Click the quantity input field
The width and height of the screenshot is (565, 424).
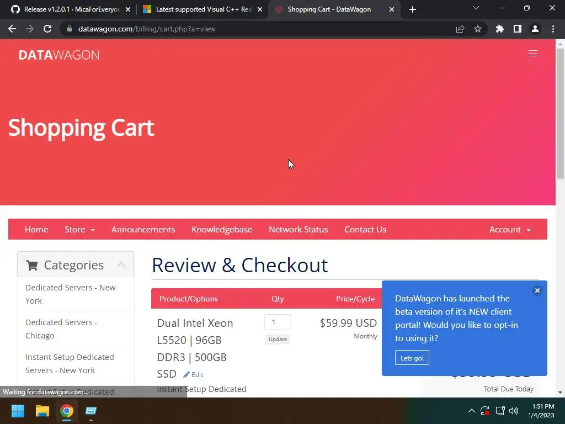click(278, 322)
